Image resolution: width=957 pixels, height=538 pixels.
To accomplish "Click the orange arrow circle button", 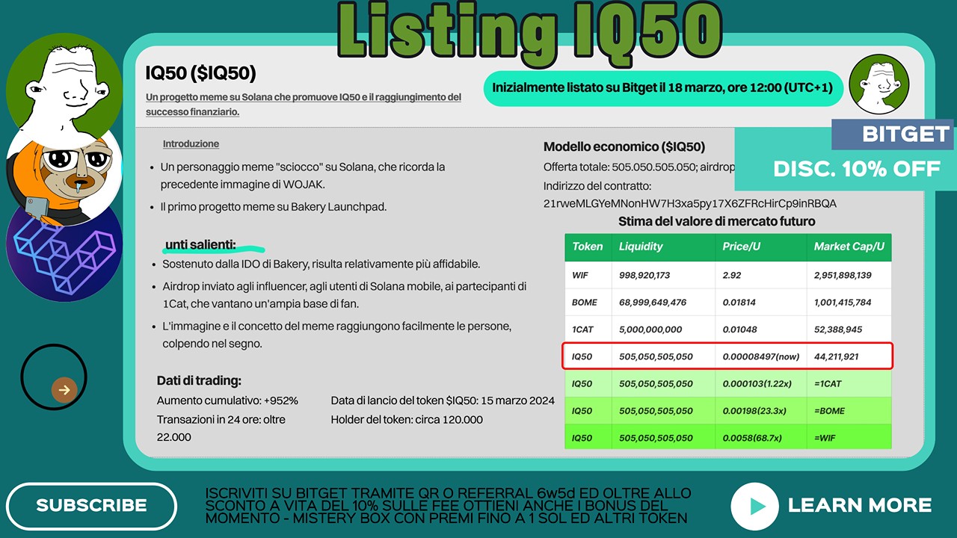I will pos(64,389).
